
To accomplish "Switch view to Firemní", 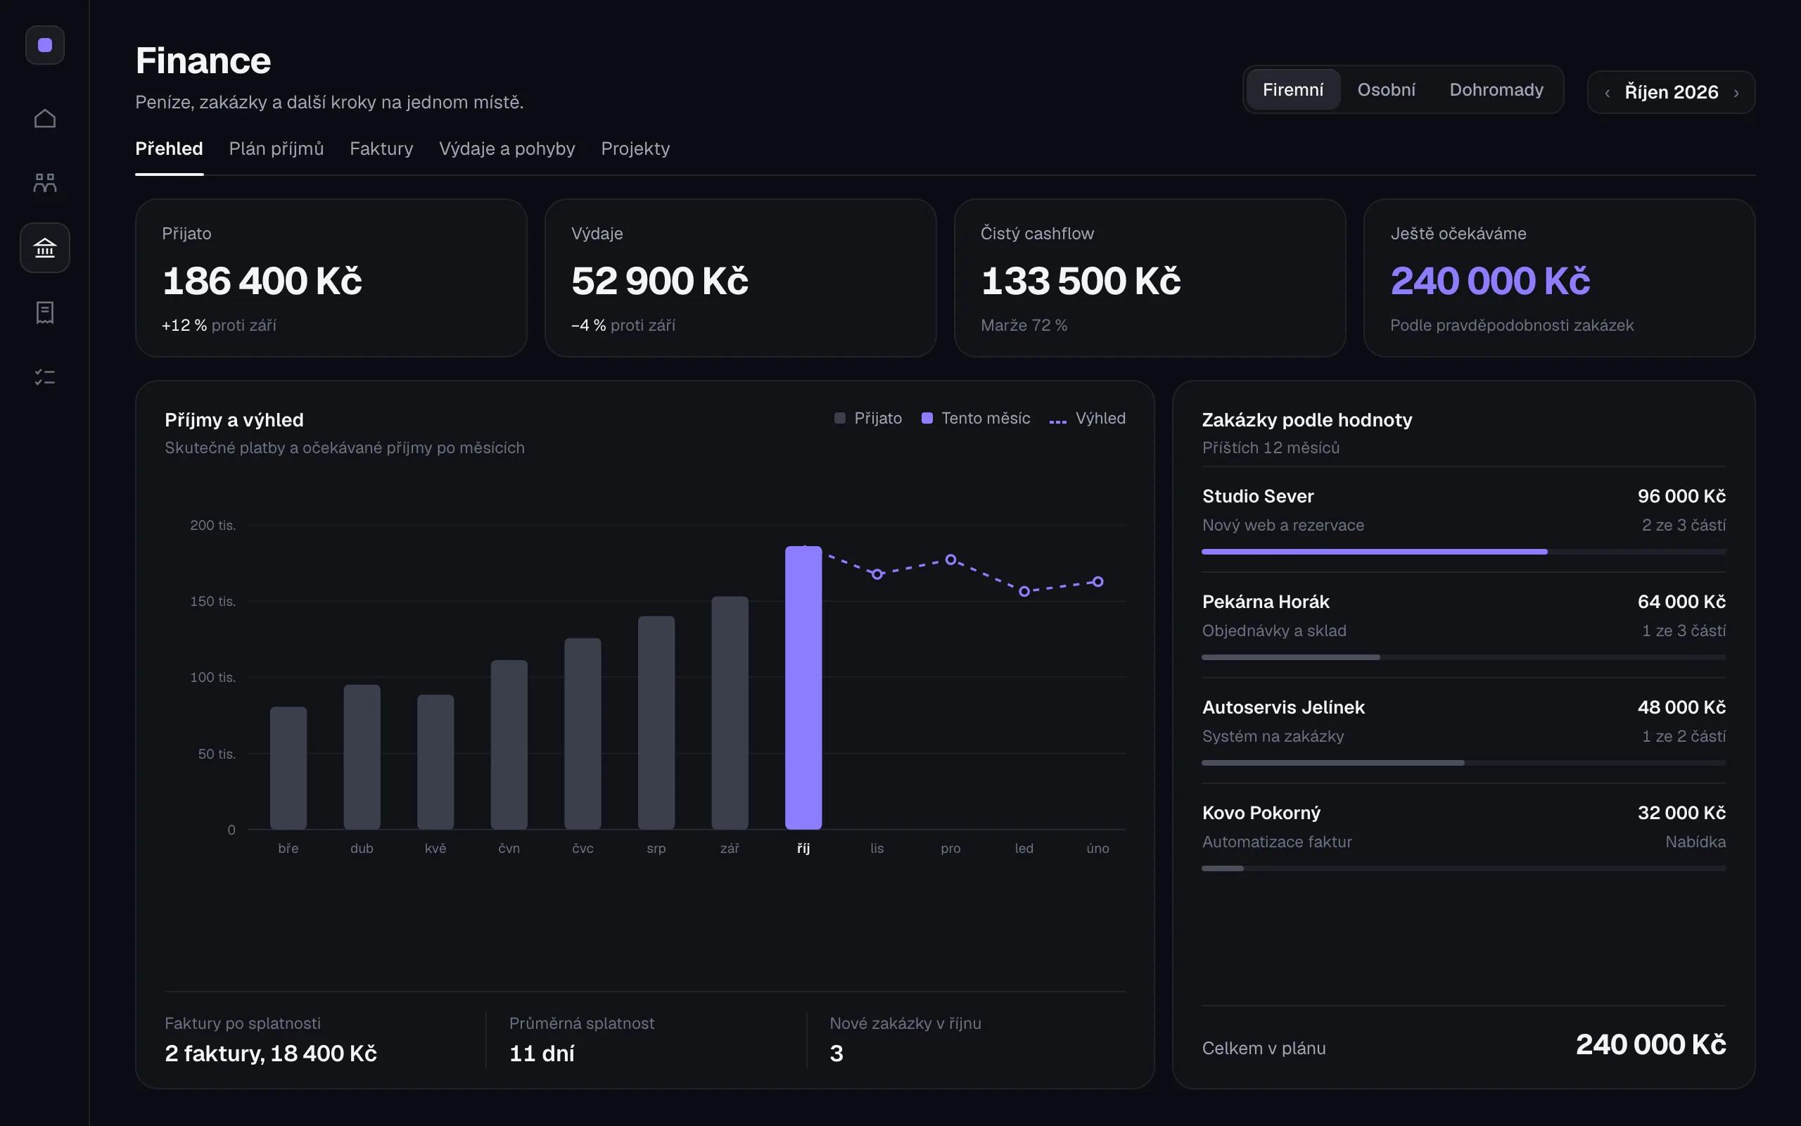I will click(x=1292, y=90).
